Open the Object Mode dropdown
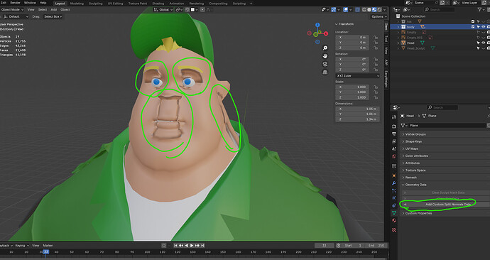This screenshot has height=260, width=490. [x=12, y=10]
